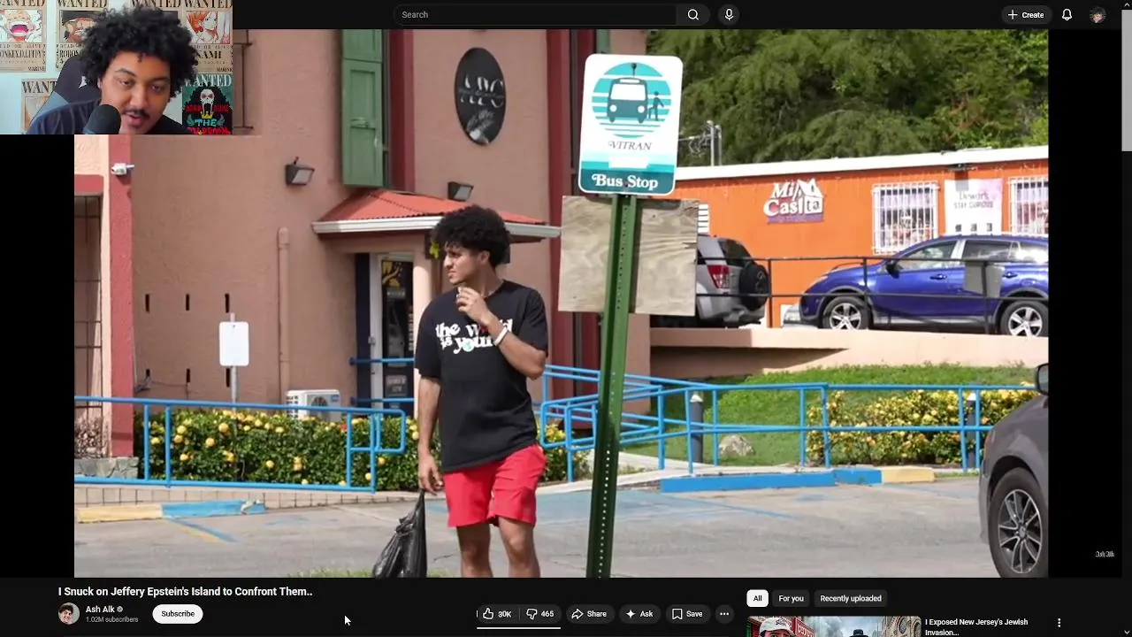Click the video title text

click(x=186, y=592)
